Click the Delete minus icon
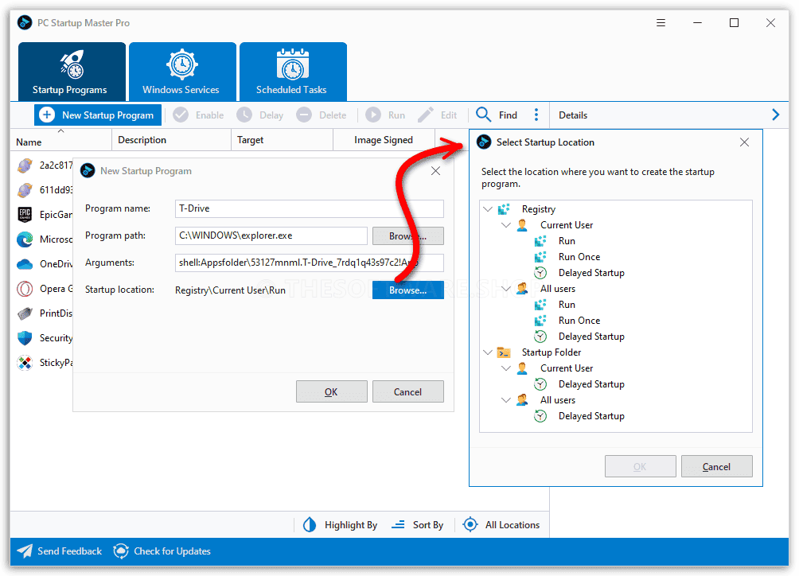 304,115
